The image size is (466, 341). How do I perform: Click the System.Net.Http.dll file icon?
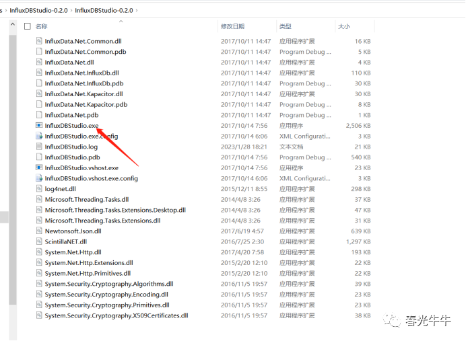click(x=39, y=252)
